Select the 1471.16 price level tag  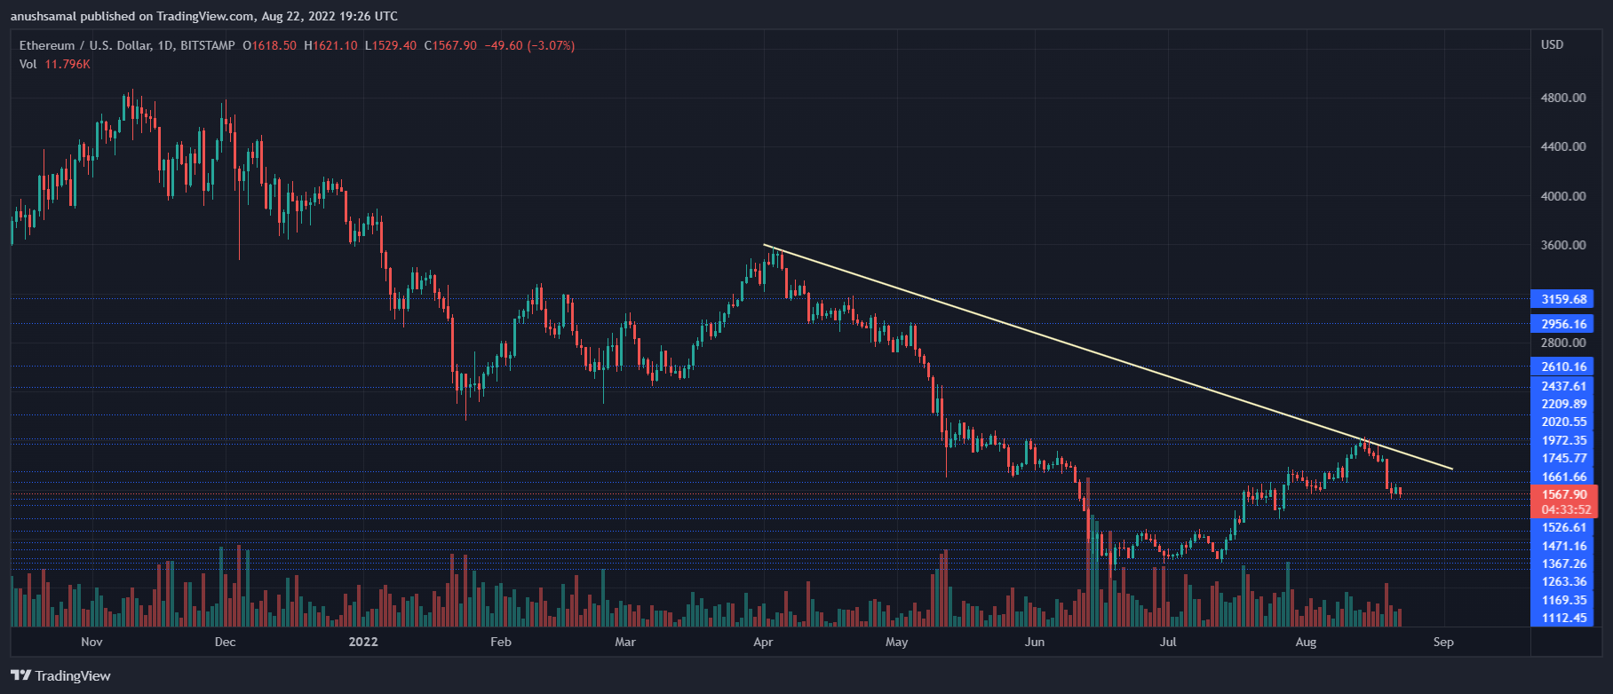(x=1562, y=546)
